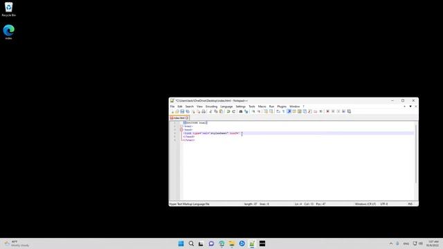Screen dimensions: 443x249
Task: Toggle Word Wrap in the toolbar
Action: click(x=278, y=111)
